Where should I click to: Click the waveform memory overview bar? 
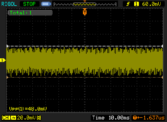tap(85, 4)
